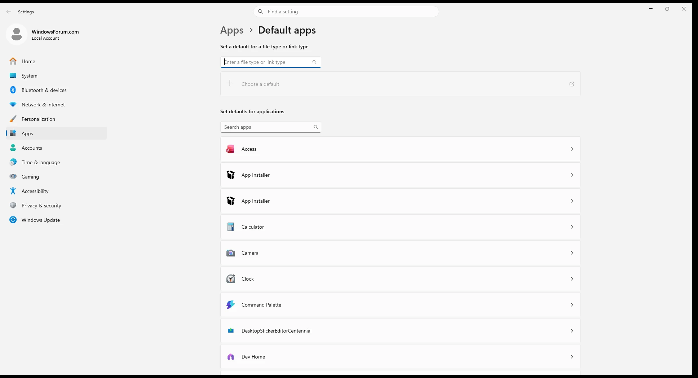698x378 pixels.
Task: Click the purple Dev Home icon
Action: (231, 357)
